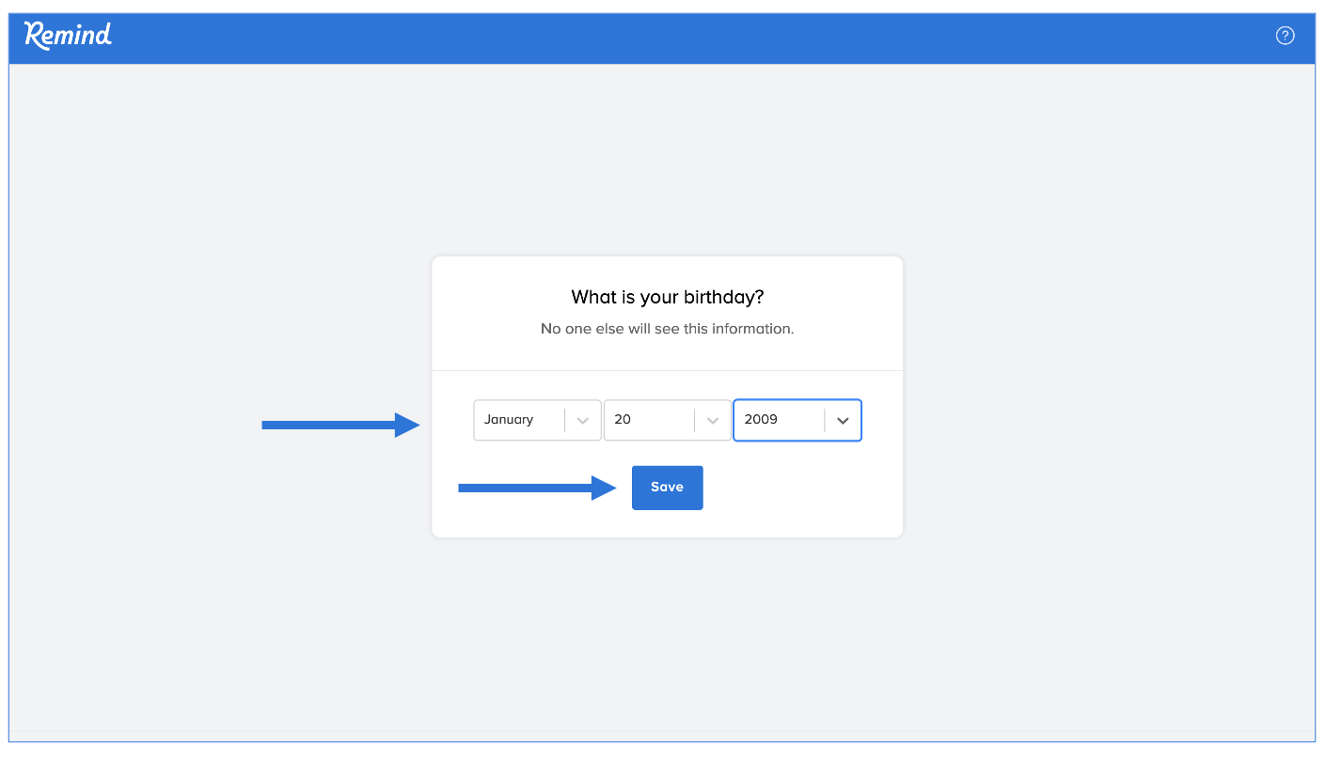The height and width of the screenshot is (760, 1326).
Task: Click the chevron arrow in the month selector
Action: [x=583, y=421]
